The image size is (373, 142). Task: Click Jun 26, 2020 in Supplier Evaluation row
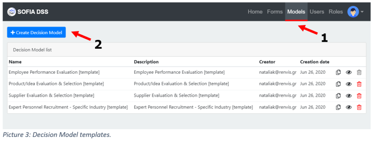[313, 96]
